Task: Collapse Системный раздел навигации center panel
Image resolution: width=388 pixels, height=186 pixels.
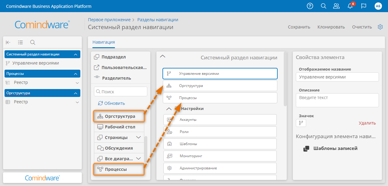Action: (163, 56)
